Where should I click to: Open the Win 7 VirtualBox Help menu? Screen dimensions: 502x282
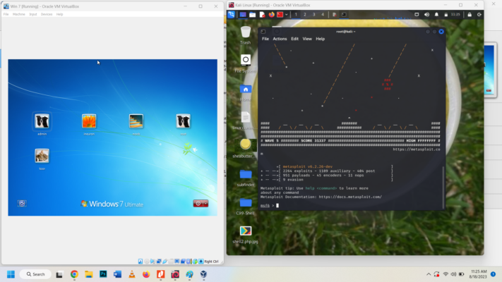(x=59, y=14)
